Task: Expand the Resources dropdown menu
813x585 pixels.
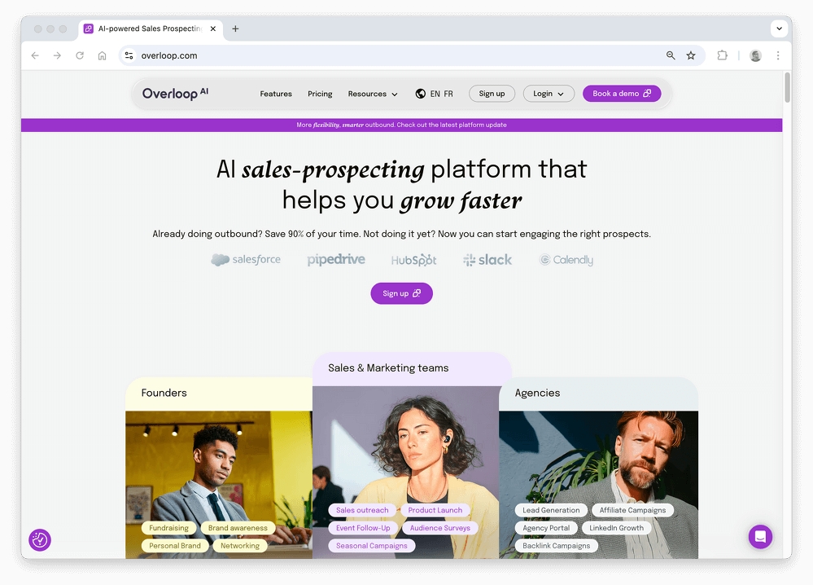Action: pyautogui.click(x=372, y=94)
